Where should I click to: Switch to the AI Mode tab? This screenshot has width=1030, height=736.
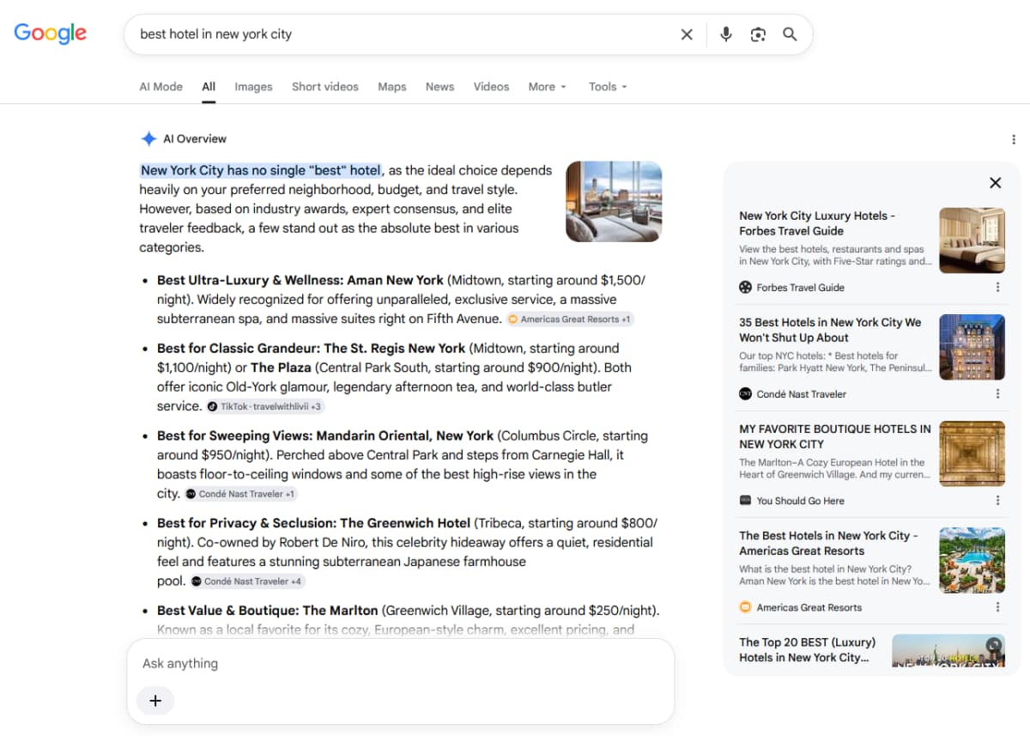click(161, 87)
